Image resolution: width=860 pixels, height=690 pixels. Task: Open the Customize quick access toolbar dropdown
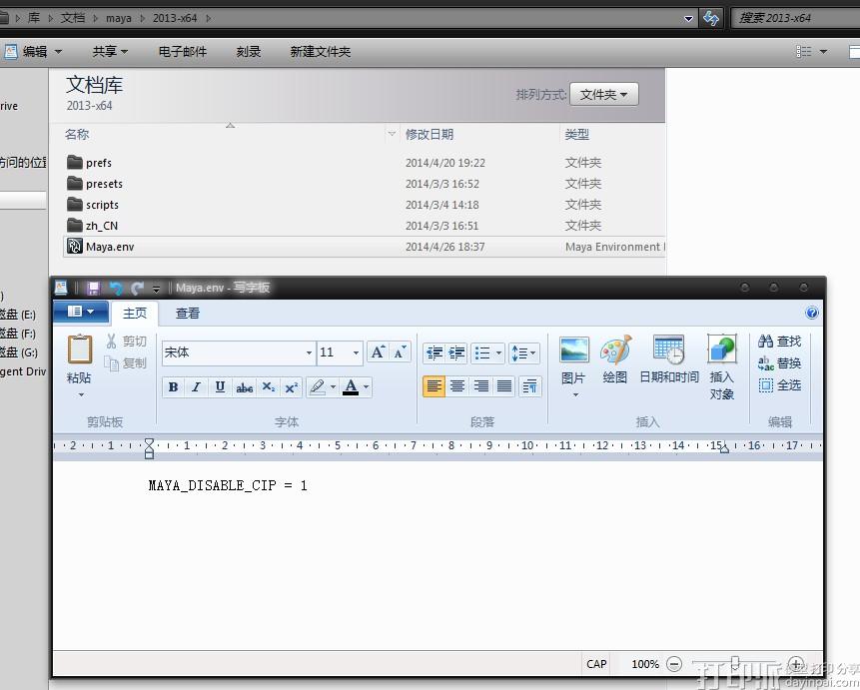(156, 288)
